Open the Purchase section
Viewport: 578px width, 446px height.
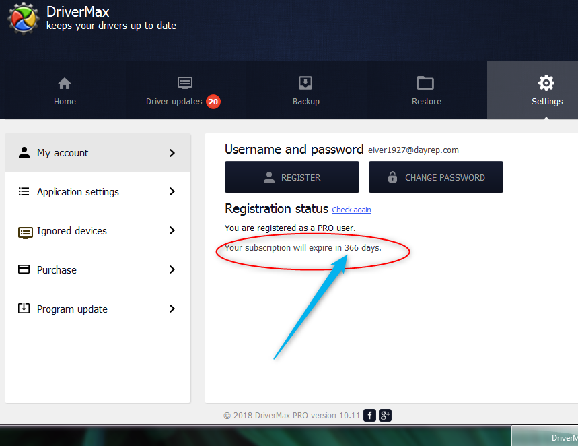[98, 270]
